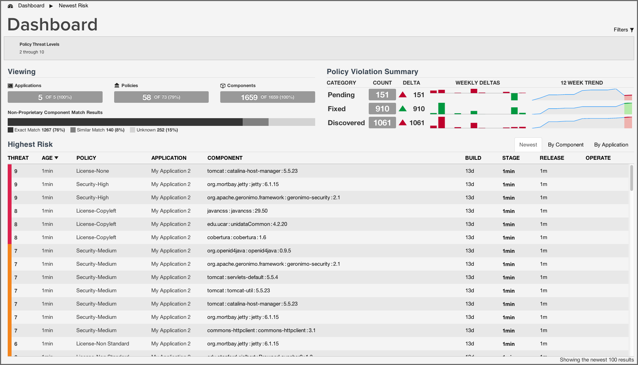Click the green Fixed delta triangle
Viewport: 638px width, 365px height.
pyautogui.click(x=403, y=109)
